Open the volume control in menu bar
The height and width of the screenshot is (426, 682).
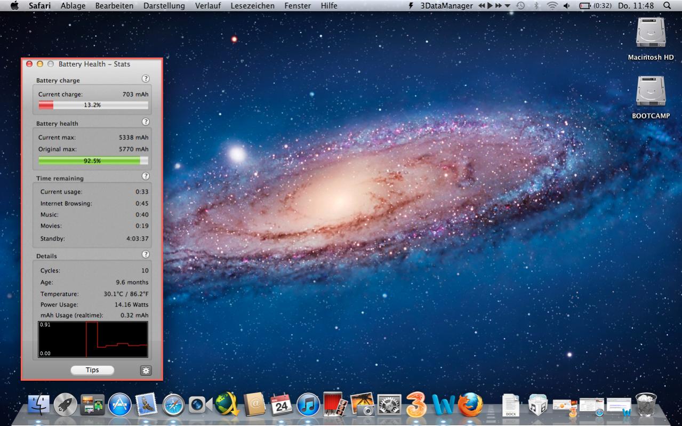coord(566,6)
